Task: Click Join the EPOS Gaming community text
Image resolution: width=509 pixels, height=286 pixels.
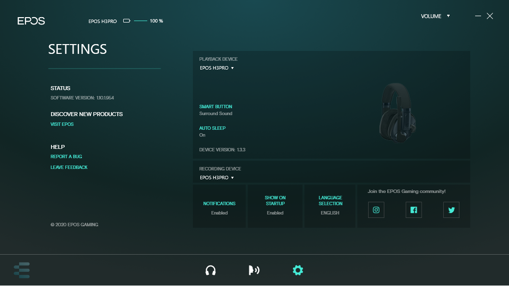Action: [x=406, y=191]
